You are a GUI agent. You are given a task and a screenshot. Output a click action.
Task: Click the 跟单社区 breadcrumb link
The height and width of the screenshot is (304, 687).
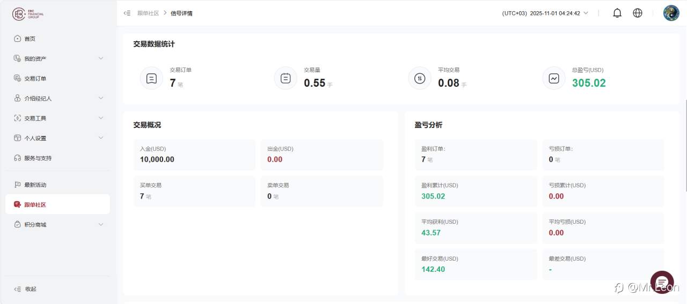[x=148, y=13]
